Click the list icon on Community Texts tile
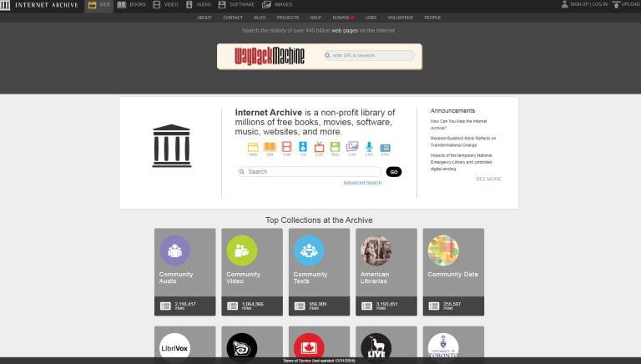This screenshot has height=364, width=641. [300, 306]
